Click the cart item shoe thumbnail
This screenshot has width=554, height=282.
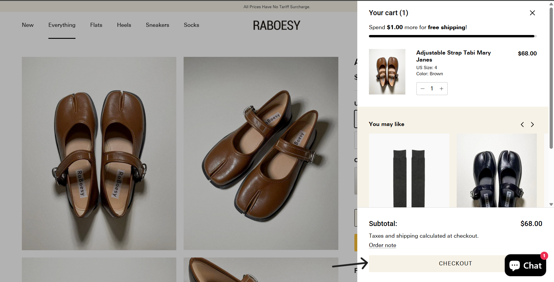tap(387, 72)
